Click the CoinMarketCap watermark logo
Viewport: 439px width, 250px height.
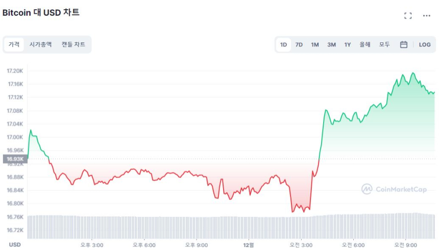click(394, 189)
